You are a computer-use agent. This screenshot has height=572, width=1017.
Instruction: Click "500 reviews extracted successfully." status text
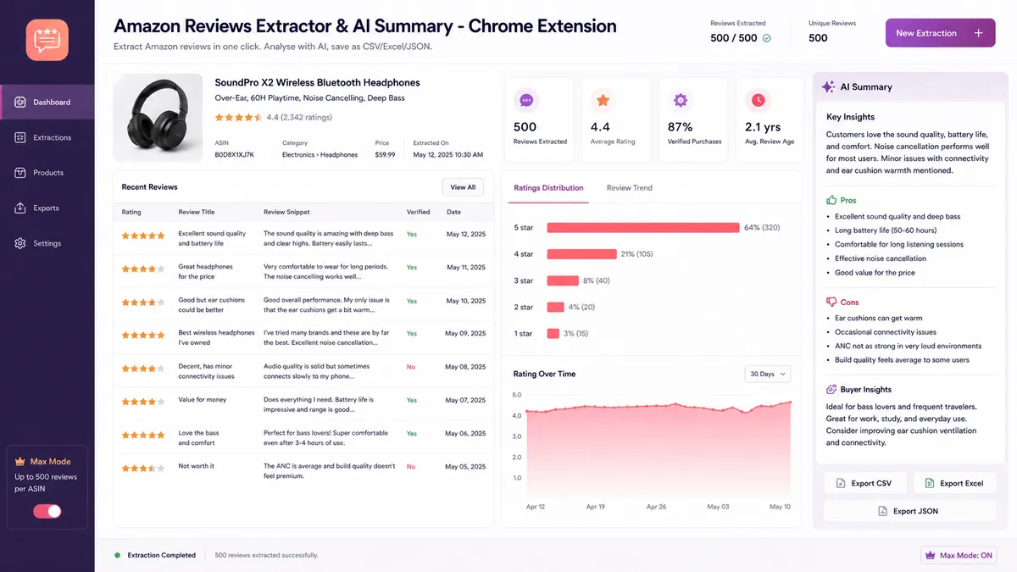click(x=266, y=555)
